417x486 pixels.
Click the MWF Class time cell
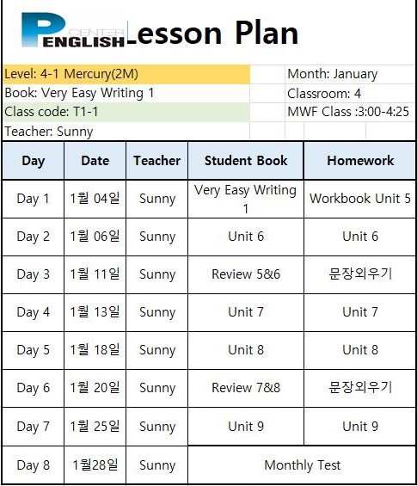pos(350,112)
